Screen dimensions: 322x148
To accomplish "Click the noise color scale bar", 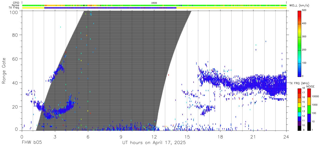I will pyautogui.click(x=309, y=109).
